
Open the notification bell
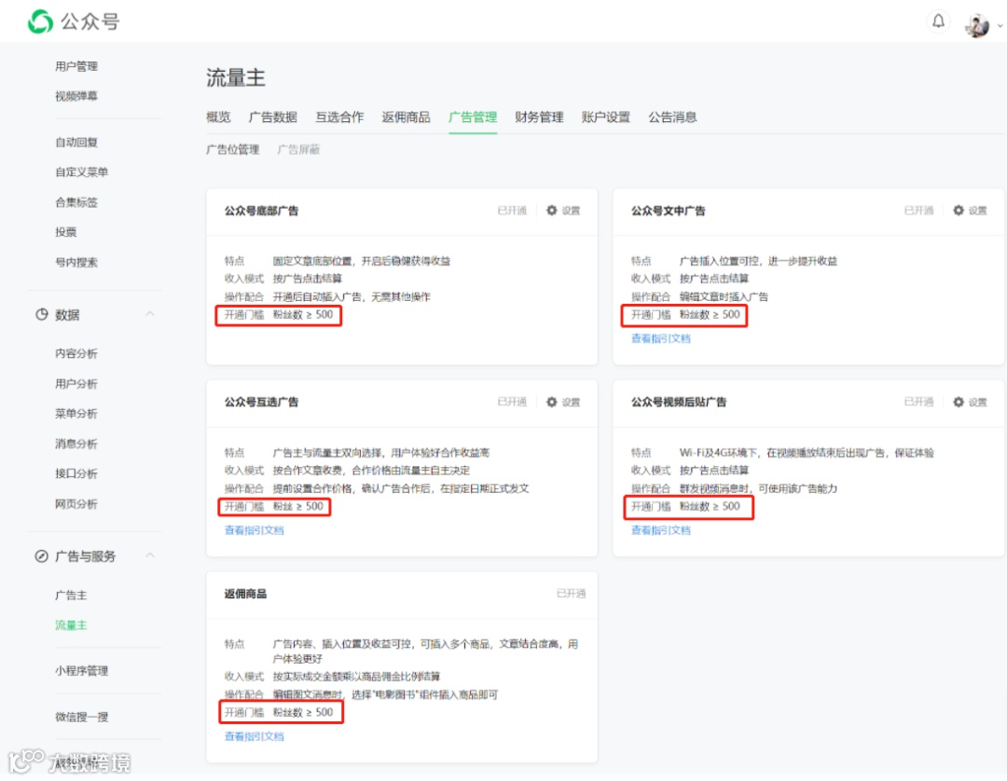pos(938,21)
